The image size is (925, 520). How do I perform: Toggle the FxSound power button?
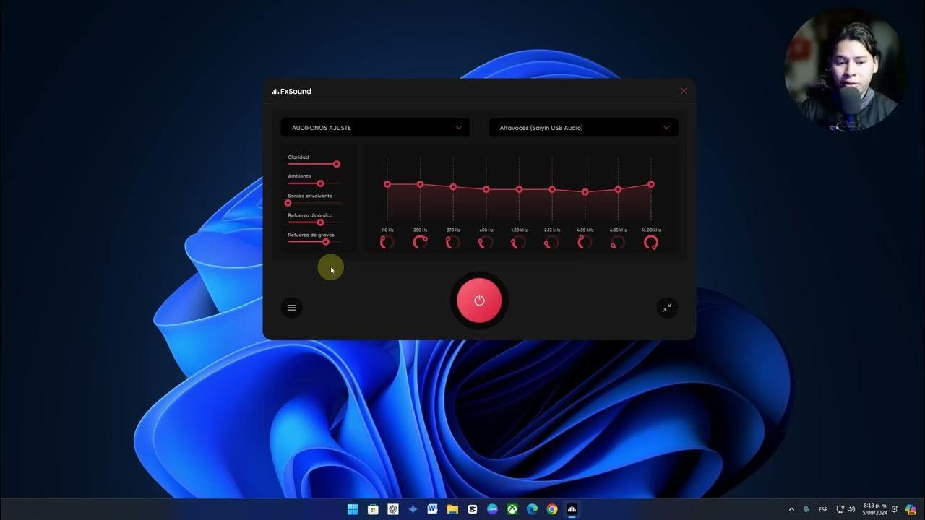tap(479, 300)
